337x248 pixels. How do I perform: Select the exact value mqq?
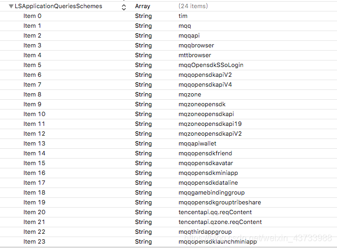[x=185, y=26]
